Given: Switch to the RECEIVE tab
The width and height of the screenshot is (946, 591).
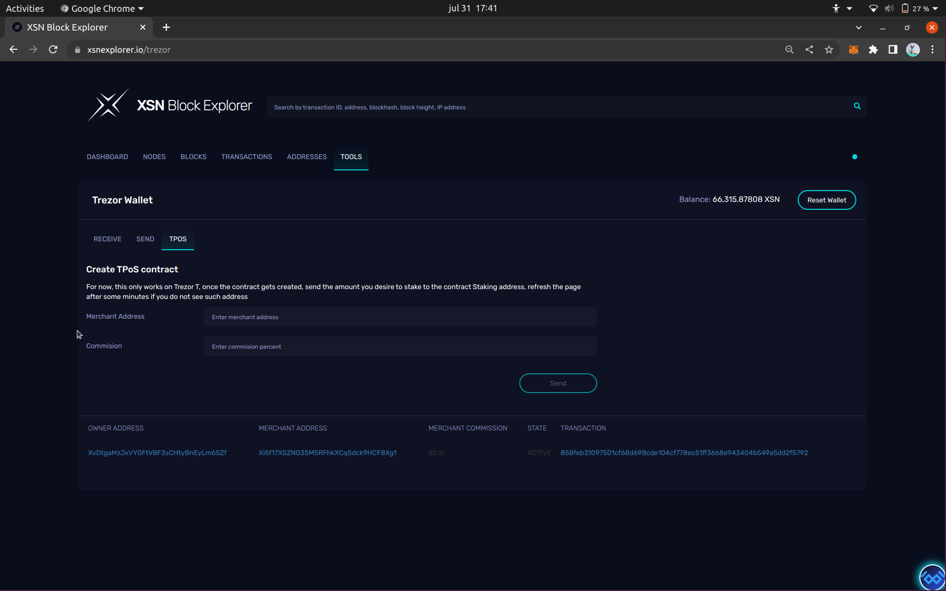Looking at the screenshot, I should (107, 239).
